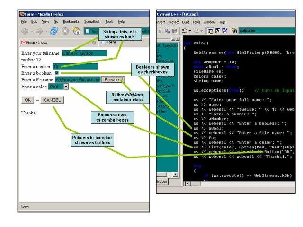Go forward using Firefox Forward arrow

39,31
